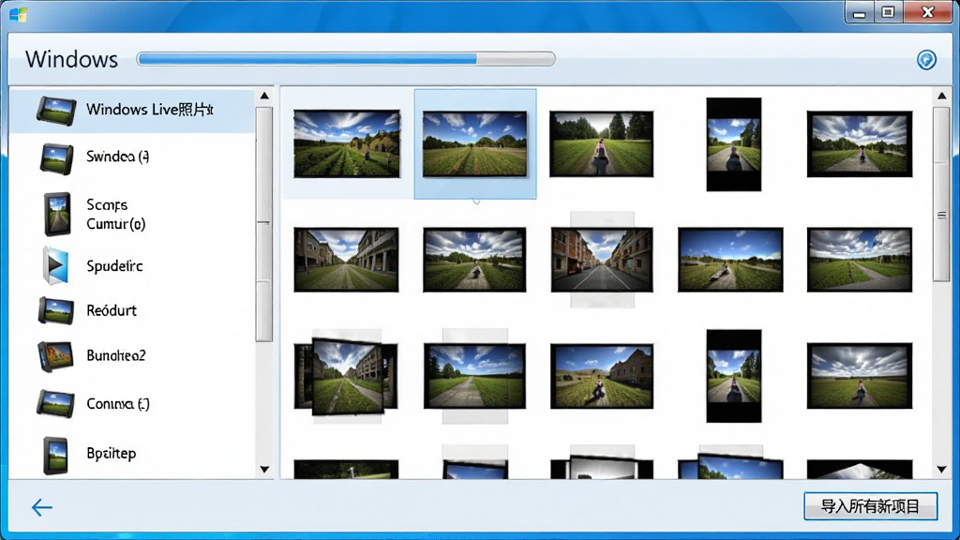Viewport: 960px width, 540px height.
Task: Select the Windows Live sidebar icon
Action: (56, 111)
